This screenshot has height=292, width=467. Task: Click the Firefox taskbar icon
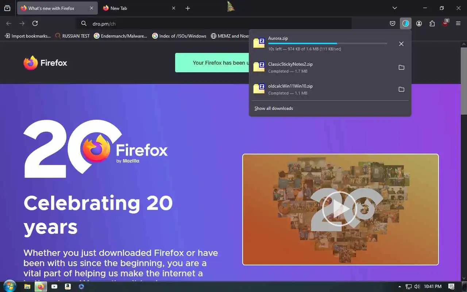[x=40, y=287]
